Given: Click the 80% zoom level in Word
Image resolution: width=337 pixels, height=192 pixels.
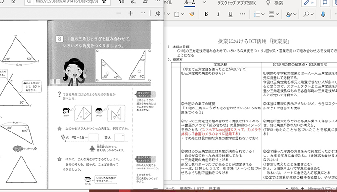Looking at the screenshot, I should [295, 189].
